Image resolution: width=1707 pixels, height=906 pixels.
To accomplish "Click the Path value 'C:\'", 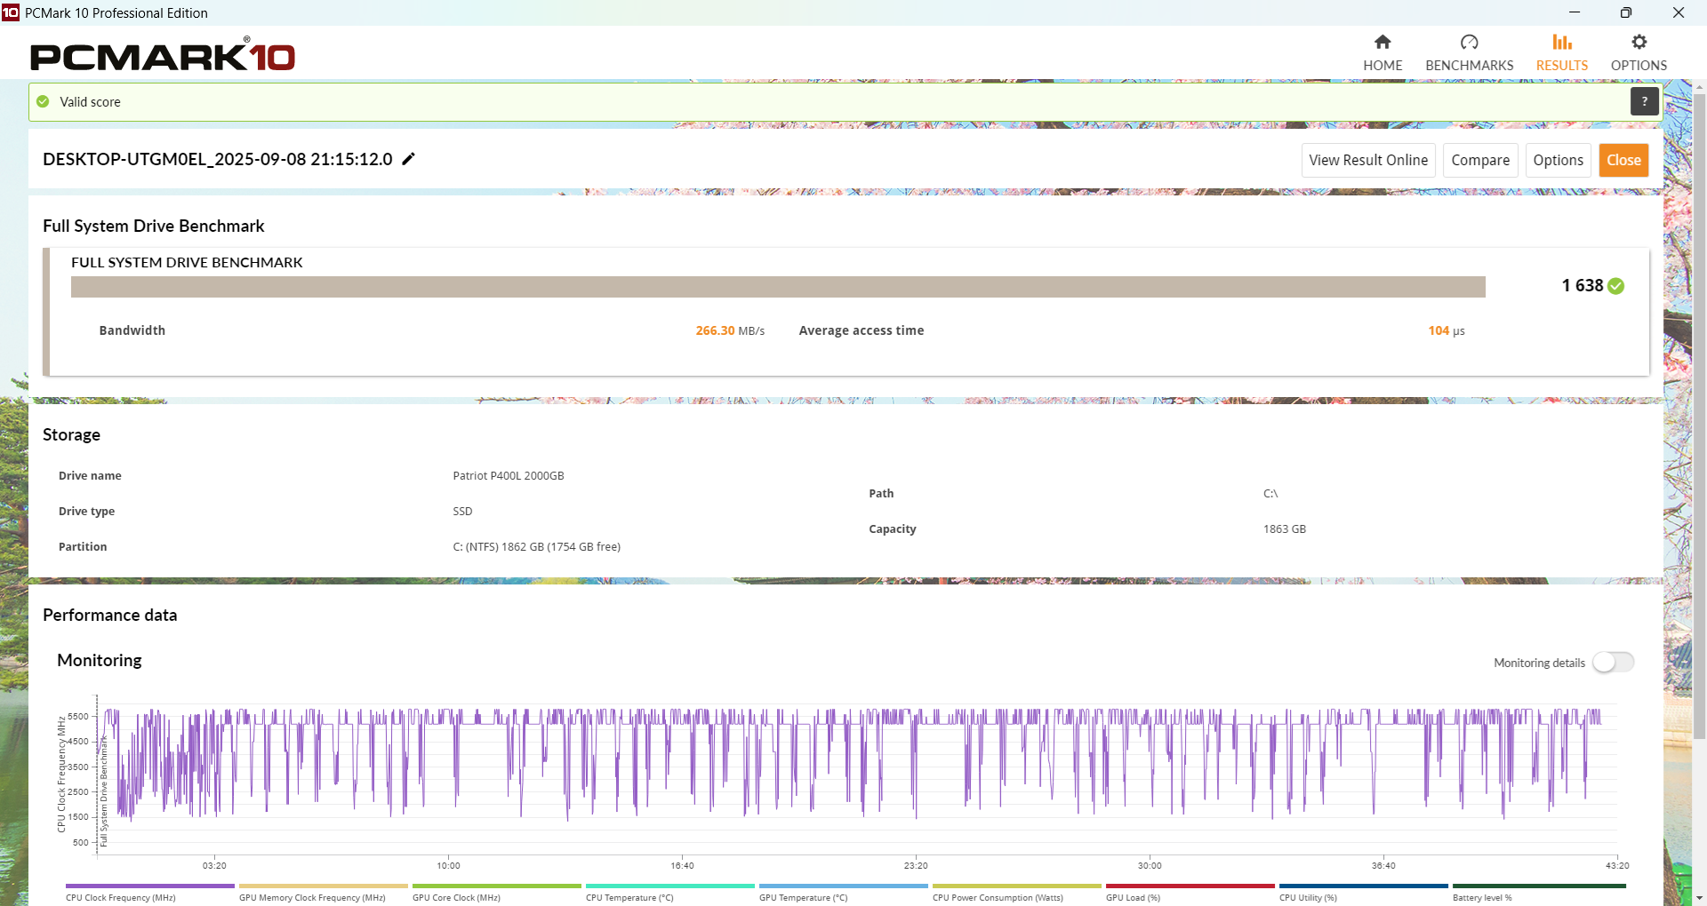I will (x=1270, y=494).
